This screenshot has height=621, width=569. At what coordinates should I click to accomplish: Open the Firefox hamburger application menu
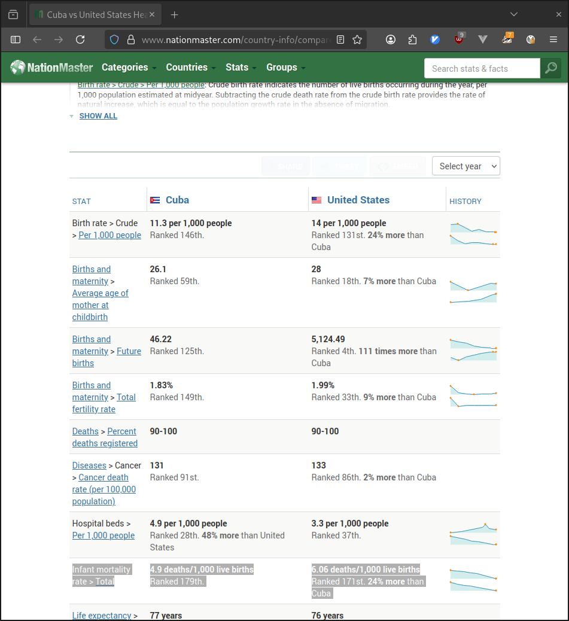[553, 39]
